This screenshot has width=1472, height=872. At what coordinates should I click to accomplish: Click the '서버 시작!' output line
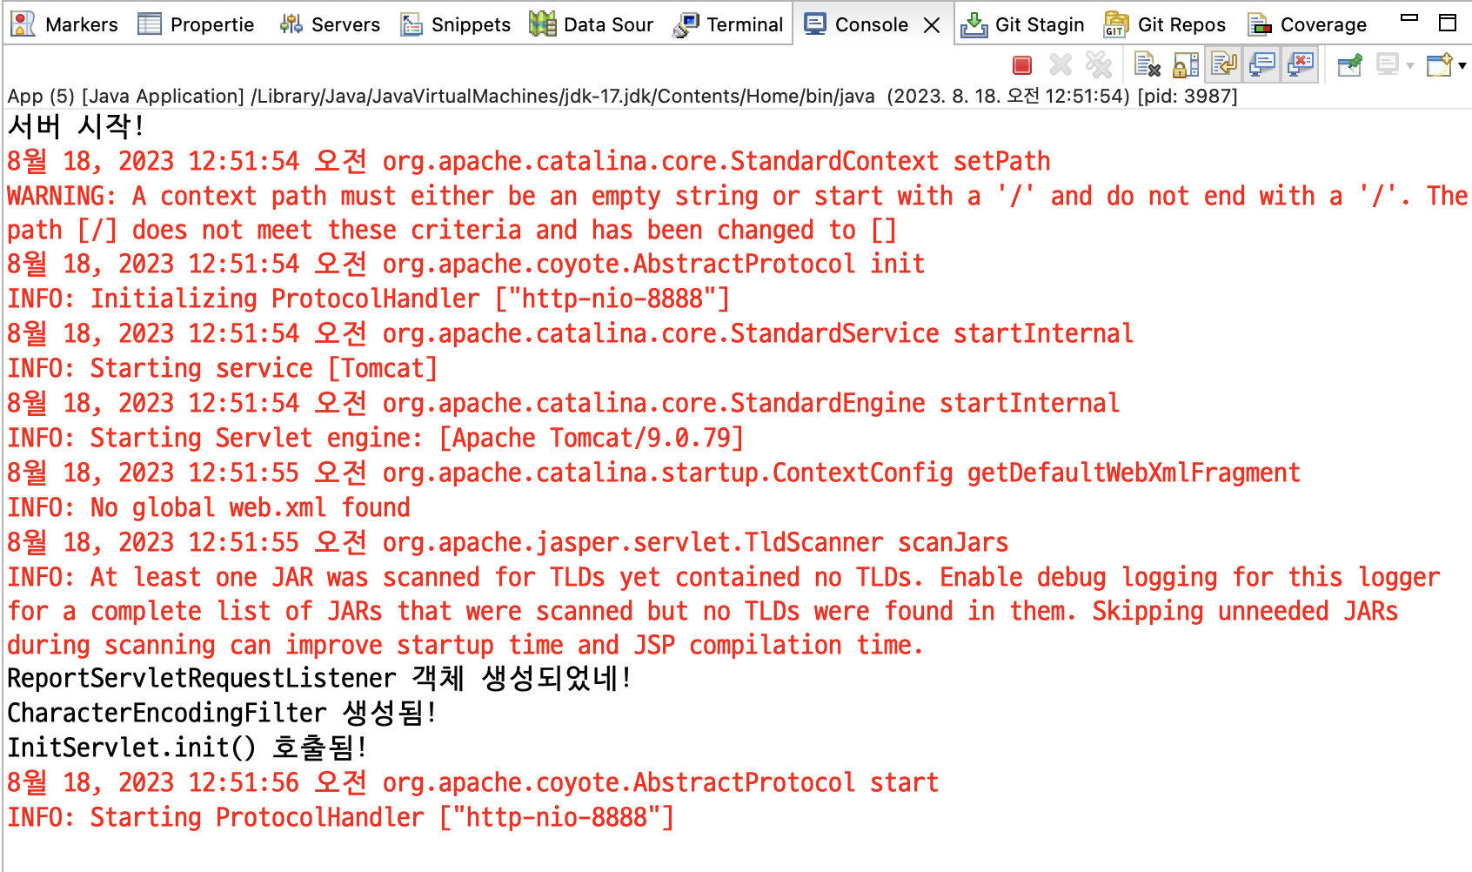click(x=76, y=127)
